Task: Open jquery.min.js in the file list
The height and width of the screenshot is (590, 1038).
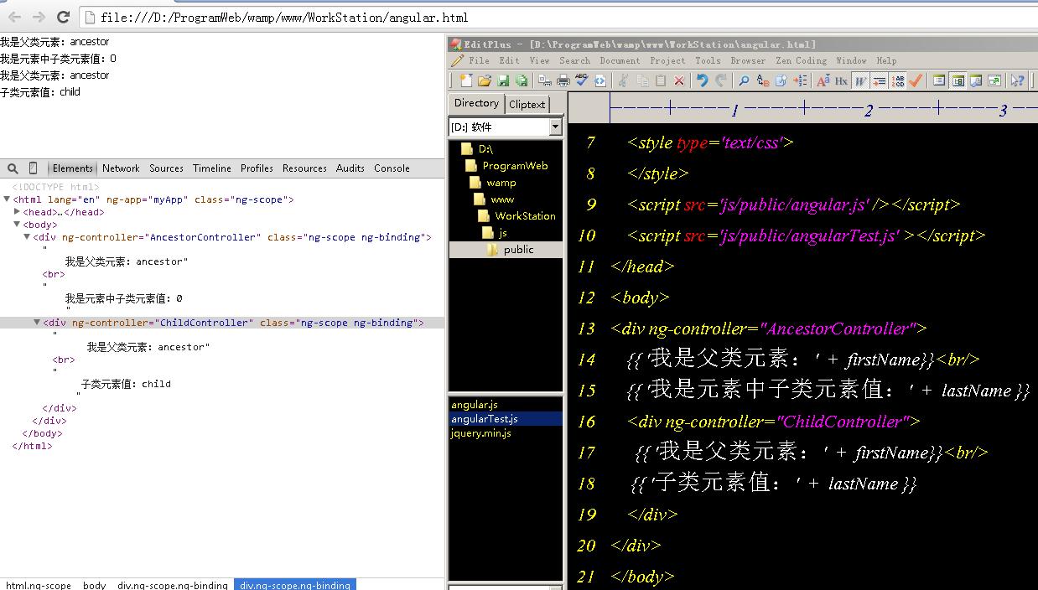Action: pos(481,433)
